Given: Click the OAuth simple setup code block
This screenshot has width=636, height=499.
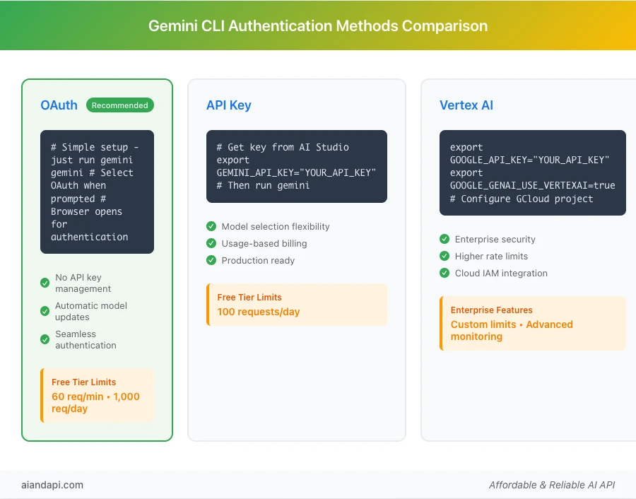Looking at the screenshot, I should tap(97, 192).
